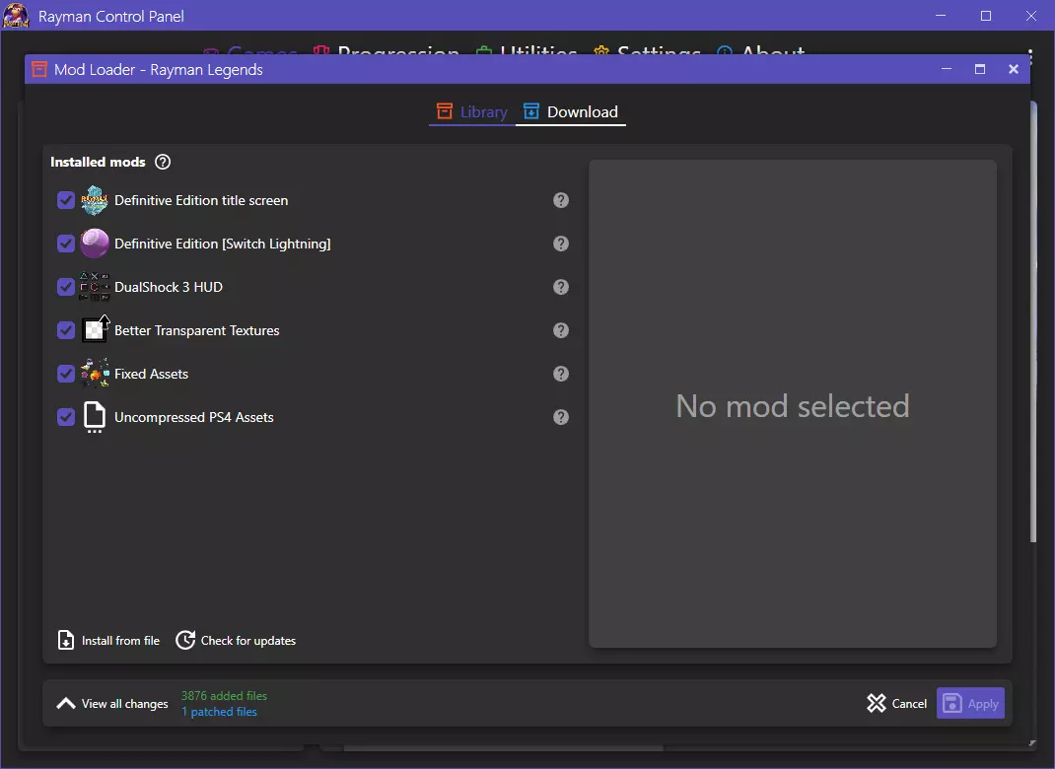Toggle DualShock 3 HUD checkbox
This screenshot has height=769, width=1055.
[66, 287]
